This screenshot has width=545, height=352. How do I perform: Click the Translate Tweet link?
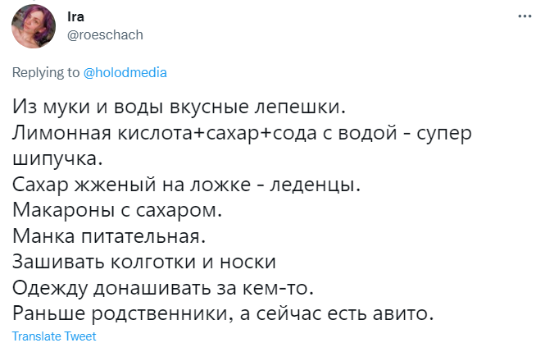(54, 336)
